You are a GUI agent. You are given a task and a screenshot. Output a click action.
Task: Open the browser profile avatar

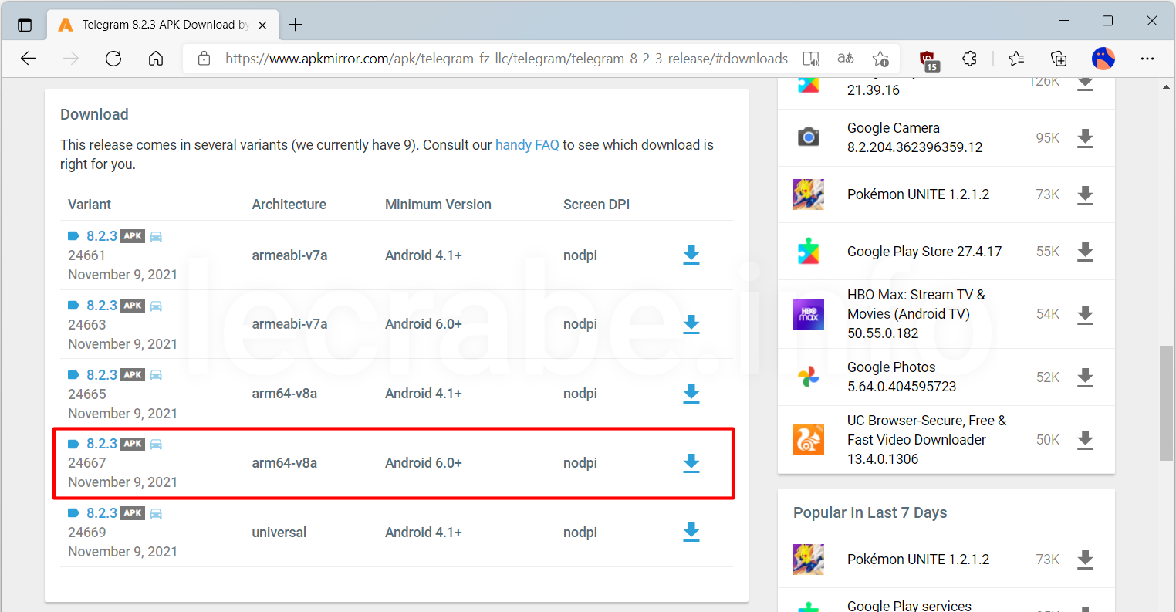[1103, 59]
